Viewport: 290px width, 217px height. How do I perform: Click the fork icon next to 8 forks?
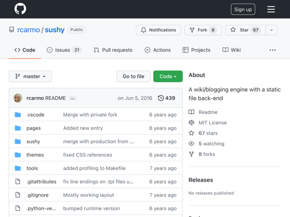(191, 154)
